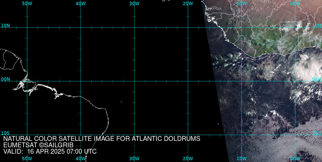Click the 30W longitude label at top
This screenshot has height=162, width=322.
coord(135,4)
